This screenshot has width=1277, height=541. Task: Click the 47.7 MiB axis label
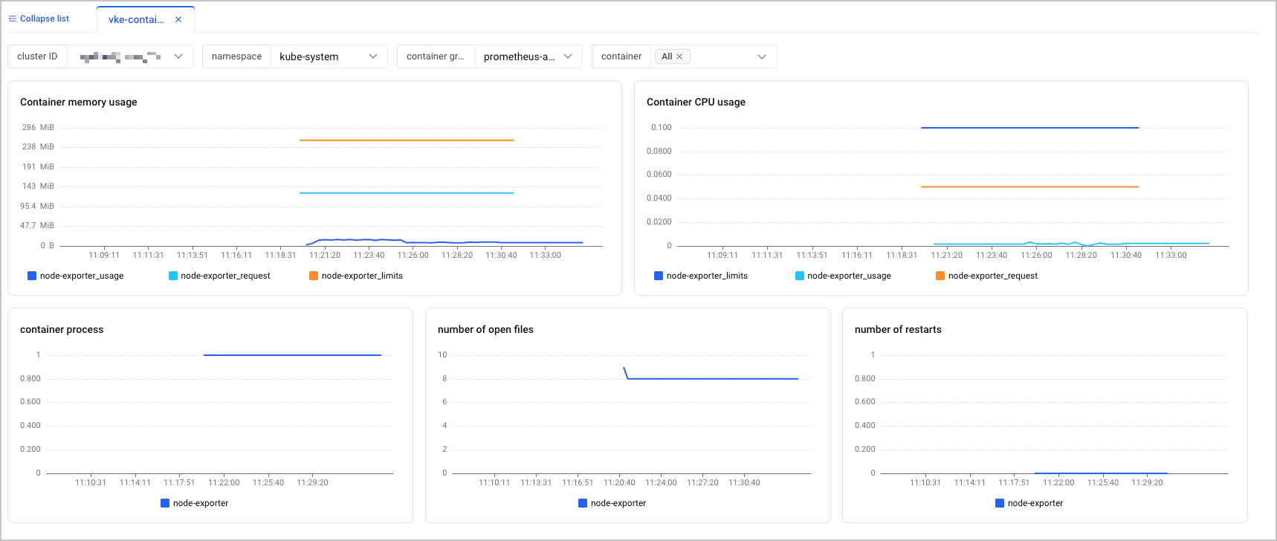pyautogui.click(x=37, y=225)
